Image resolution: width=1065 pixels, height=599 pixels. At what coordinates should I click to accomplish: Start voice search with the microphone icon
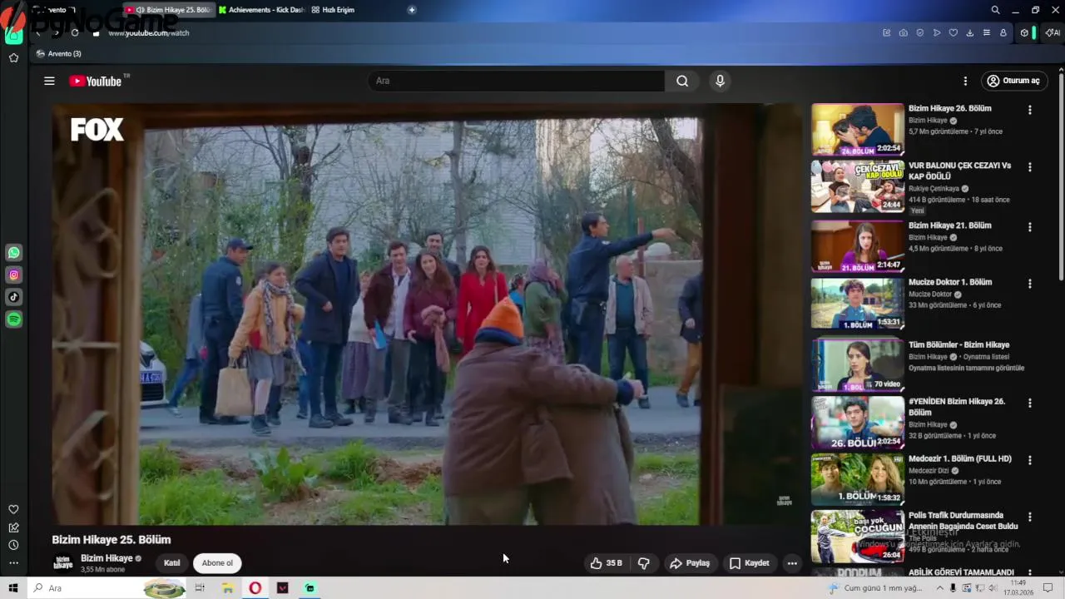coord(720,81)
